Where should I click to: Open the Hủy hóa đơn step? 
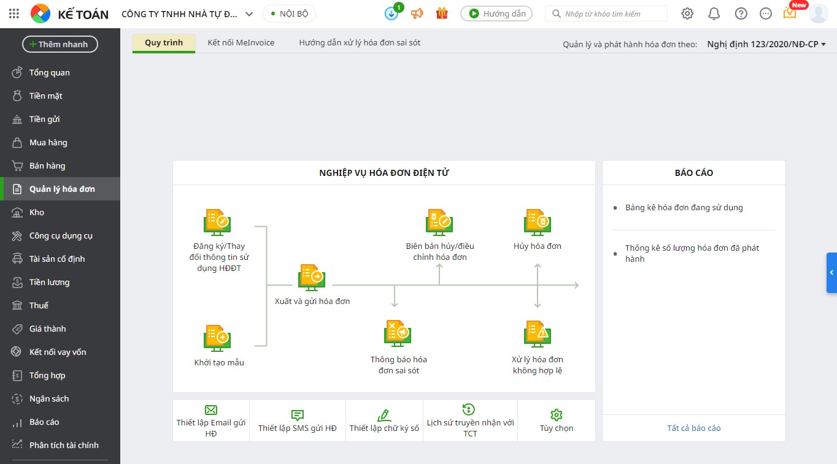(x=538, y=230)
